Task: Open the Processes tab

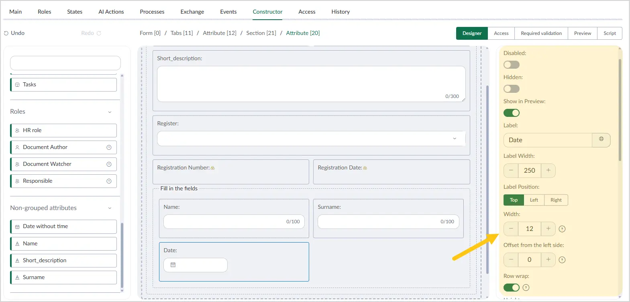Action: coord(152,12)
